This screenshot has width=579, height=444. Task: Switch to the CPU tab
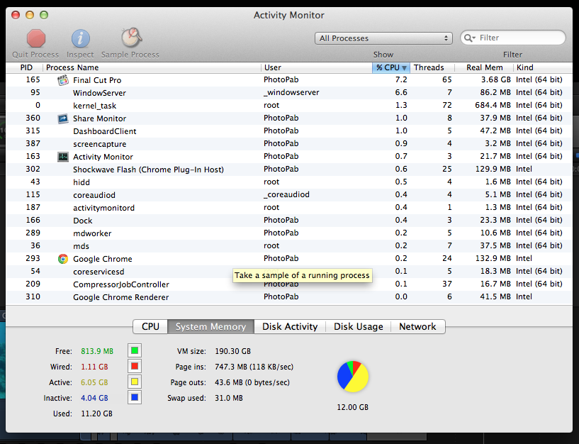coord(150,326)
